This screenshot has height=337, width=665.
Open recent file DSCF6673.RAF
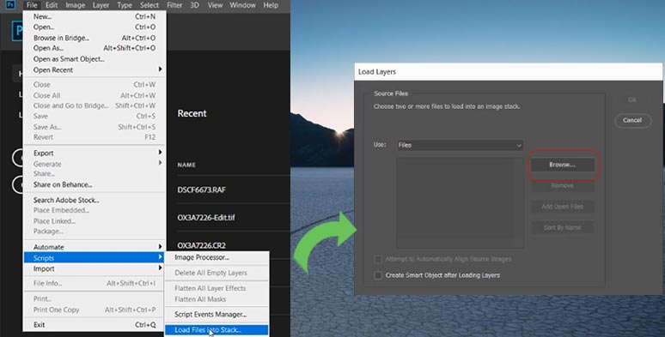[201, 190]
